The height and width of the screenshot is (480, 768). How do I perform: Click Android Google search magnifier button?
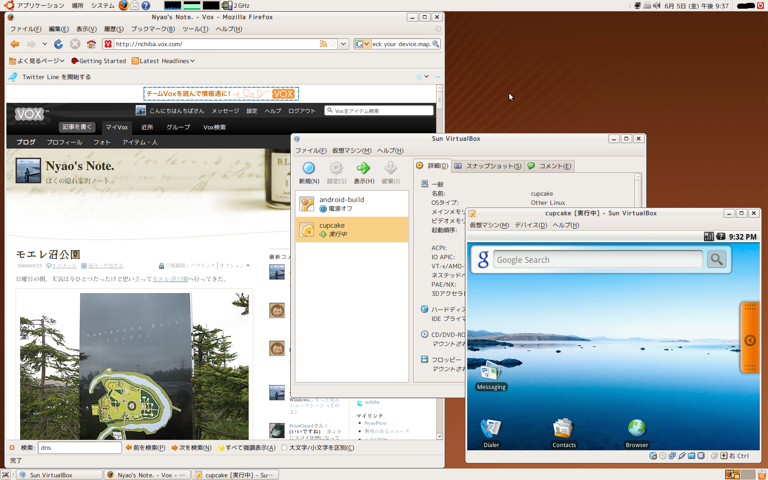click(x=716, y=260)
